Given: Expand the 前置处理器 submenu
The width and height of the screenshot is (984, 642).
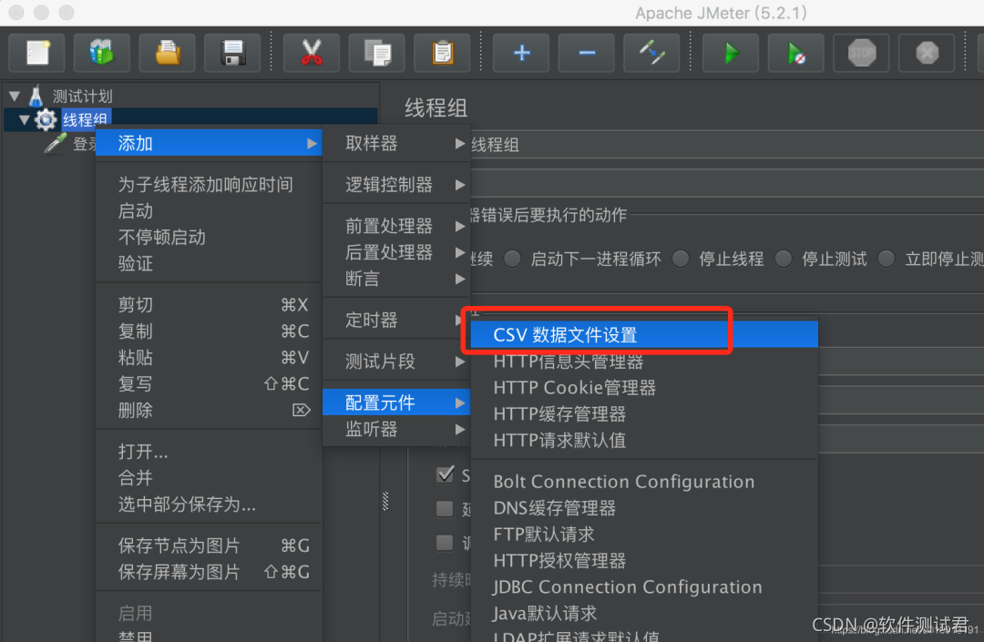Looking at the screenshot, I should point(396,226).
